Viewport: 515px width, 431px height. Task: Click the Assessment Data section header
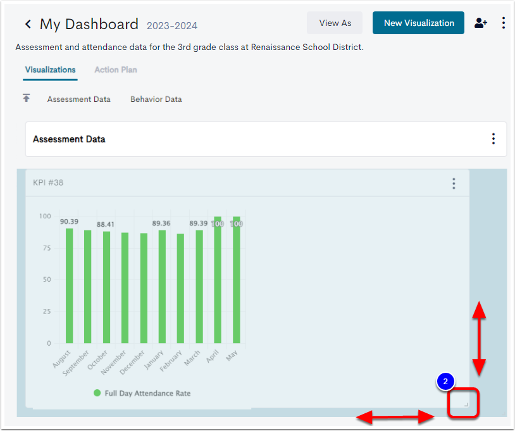click(69, 139)
